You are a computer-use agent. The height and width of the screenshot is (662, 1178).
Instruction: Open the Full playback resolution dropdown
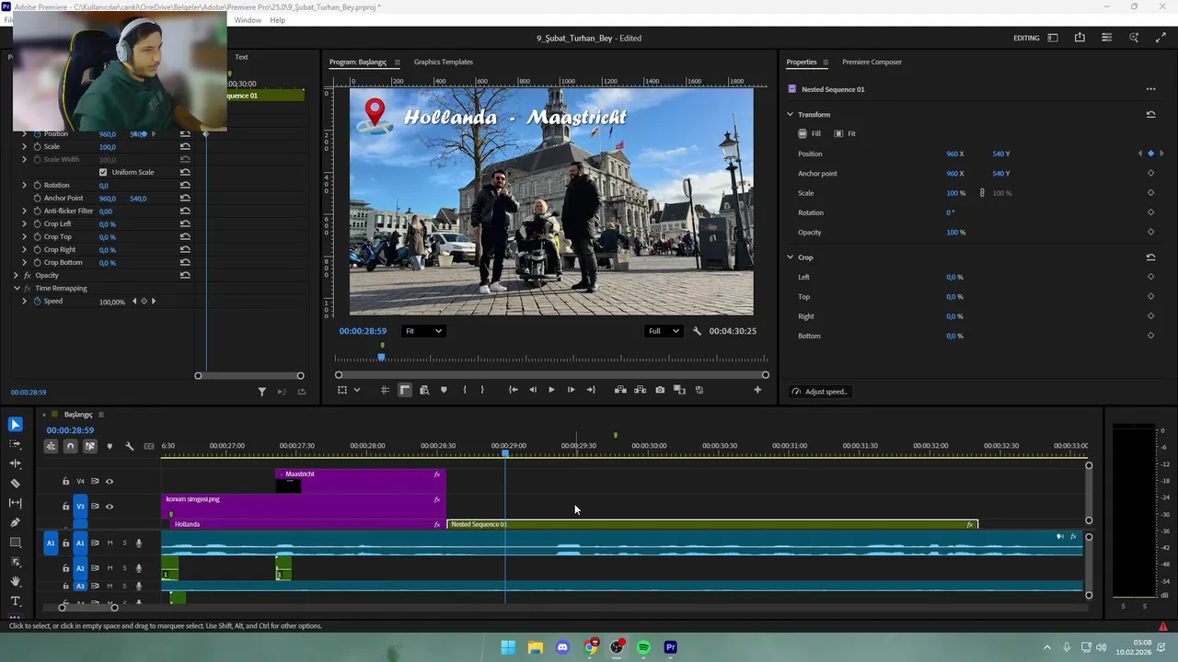(664, 331)
